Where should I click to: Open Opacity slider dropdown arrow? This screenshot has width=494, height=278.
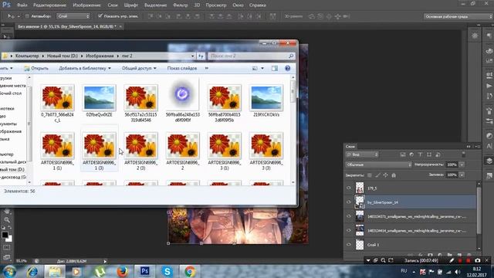pyautogui.click(x=462, y=164)
